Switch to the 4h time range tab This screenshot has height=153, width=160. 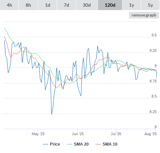click(9, 5)
